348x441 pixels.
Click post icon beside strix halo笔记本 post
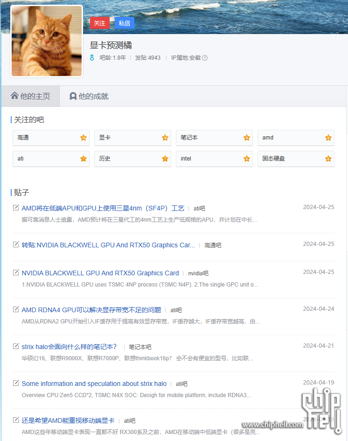[x=16, y=346]
